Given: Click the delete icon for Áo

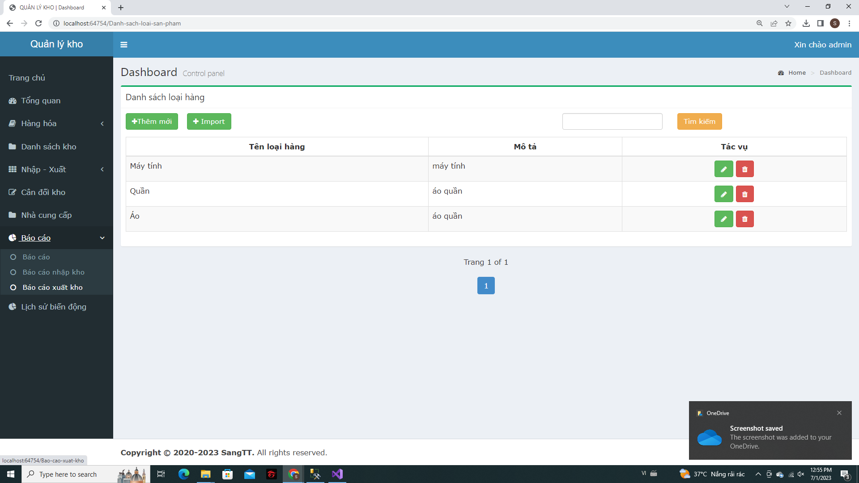Looking at the screenshot, I should [744, 219].
